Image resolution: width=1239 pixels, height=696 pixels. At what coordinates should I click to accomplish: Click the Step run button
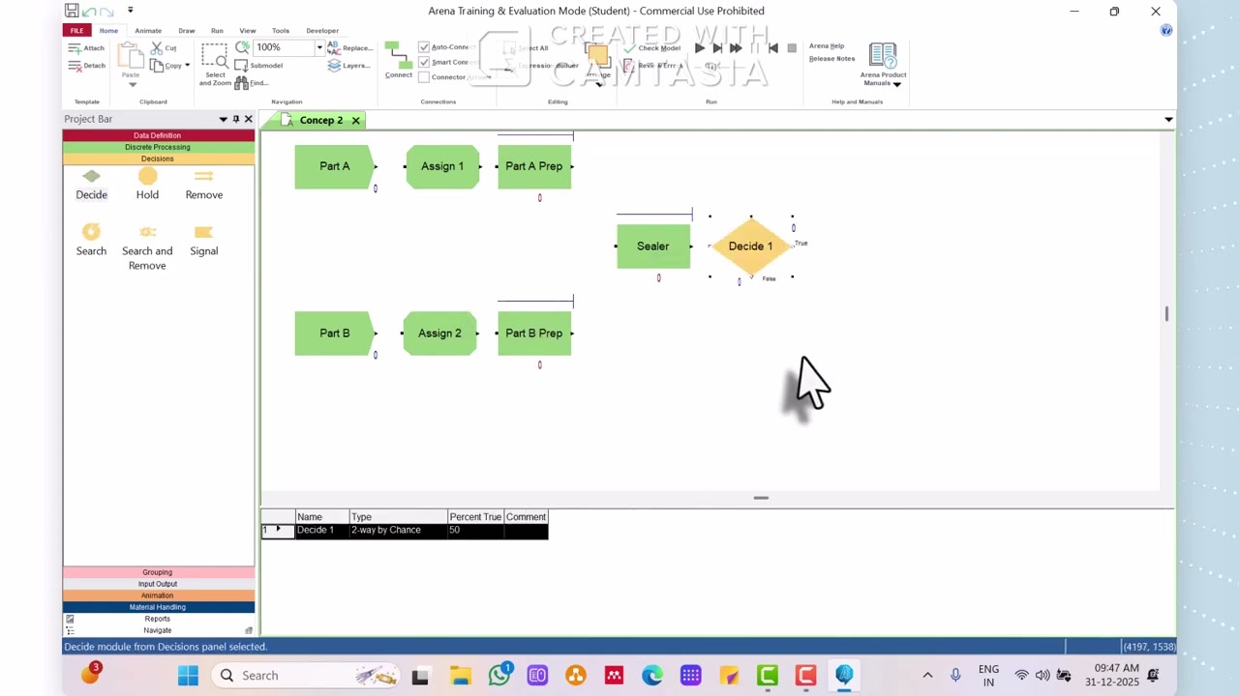point(717,48)
